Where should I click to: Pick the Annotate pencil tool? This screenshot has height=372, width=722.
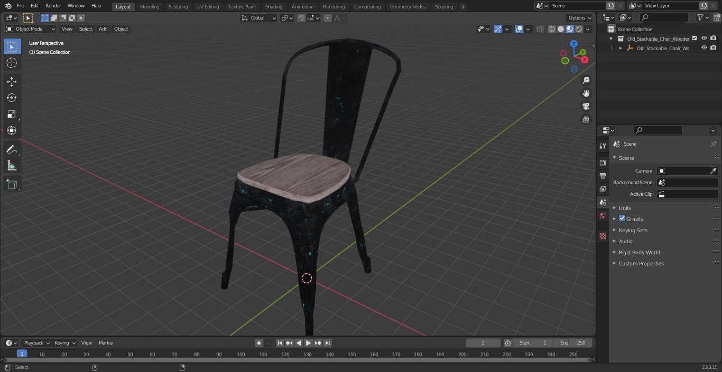[x=12, y=149]
